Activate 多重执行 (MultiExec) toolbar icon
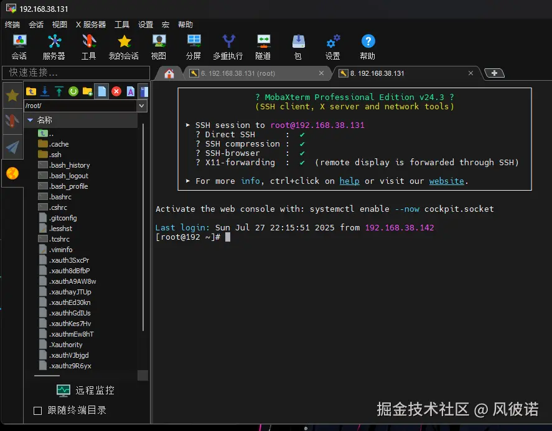This screenshot has width=552, height=431. (x=228, y=47)
